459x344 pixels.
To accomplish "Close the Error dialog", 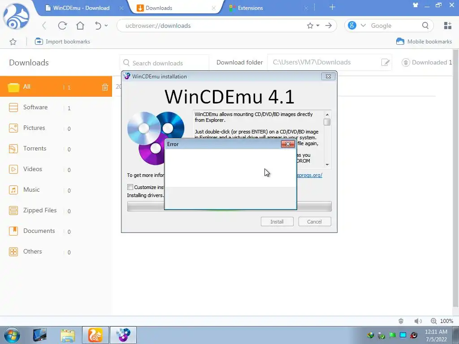I will click(x=288, y=144).
